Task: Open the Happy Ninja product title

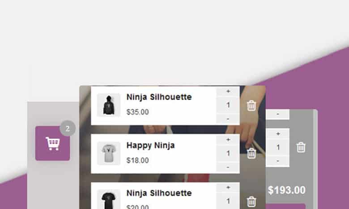Action: tap(150, 146)
